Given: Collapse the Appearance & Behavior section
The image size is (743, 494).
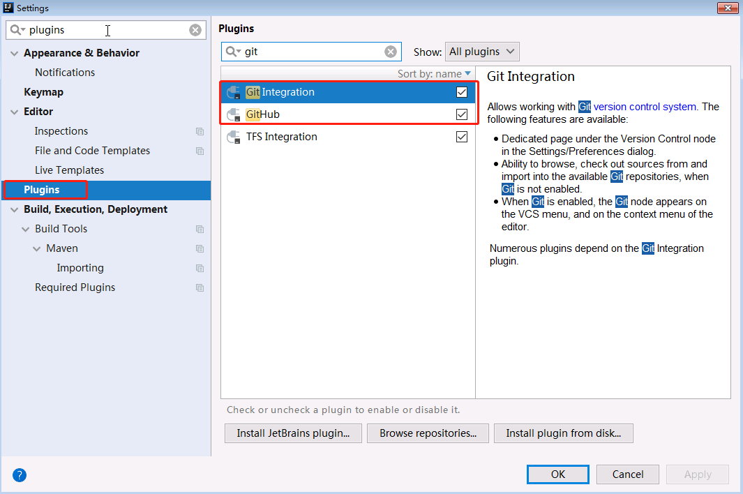Looking at the screenshot, I should tap(14, 53).
